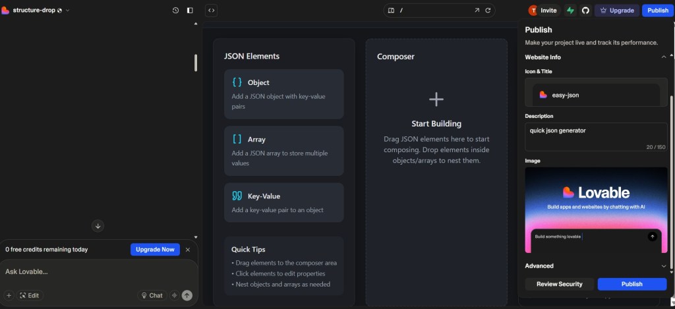This screenshot has height=309, width=675.
Task: Click the Array square brackets icon
Action: 237,139
